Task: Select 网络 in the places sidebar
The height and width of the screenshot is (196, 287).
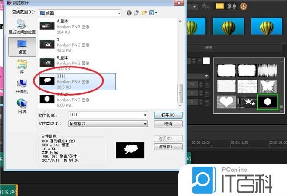Action: (x=22, y=106)
